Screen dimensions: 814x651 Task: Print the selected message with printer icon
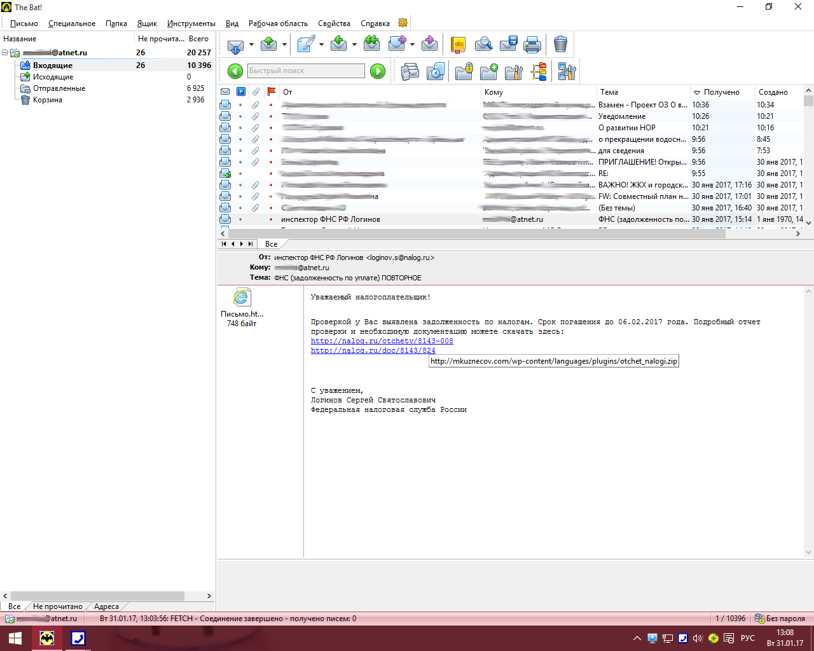pyautogui.click(x=532, y=45)
